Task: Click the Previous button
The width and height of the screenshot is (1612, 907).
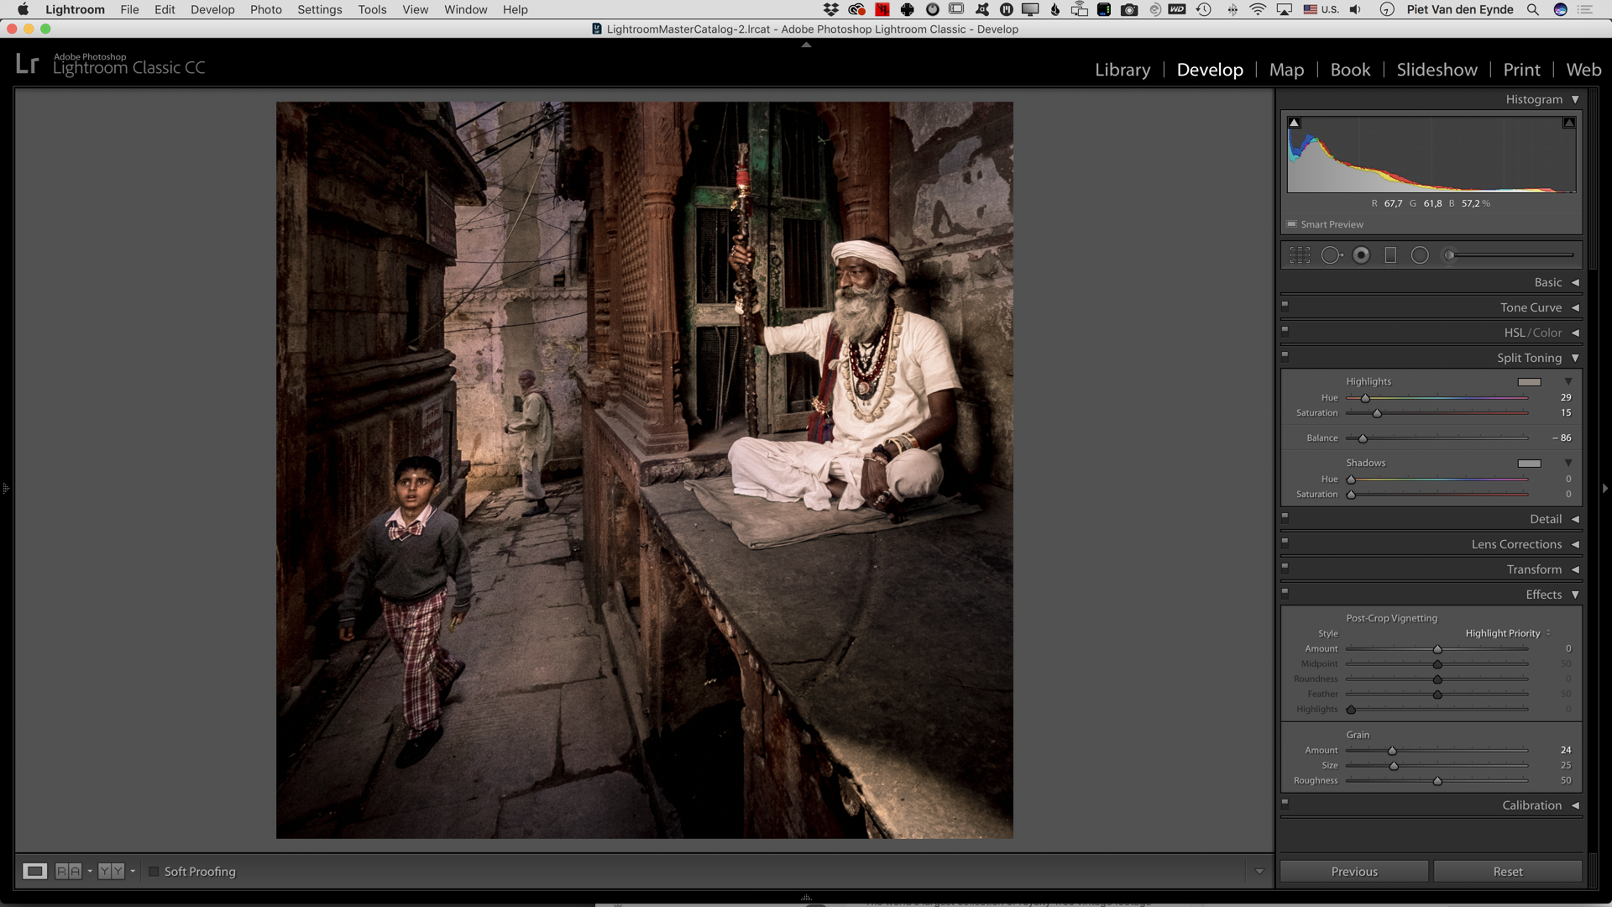Action: pyautogui.click(x=1353, y=872)
